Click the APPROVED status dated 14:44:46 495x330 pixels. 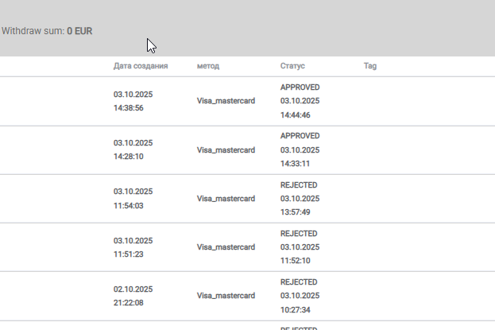click(300, 87)
